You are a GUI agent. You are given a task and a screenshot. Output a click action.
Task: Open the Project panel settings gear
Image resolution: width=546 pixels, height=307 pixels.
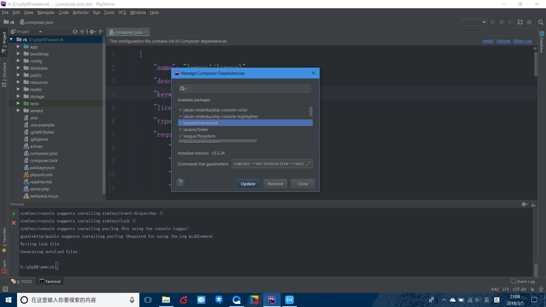[93, 32]
